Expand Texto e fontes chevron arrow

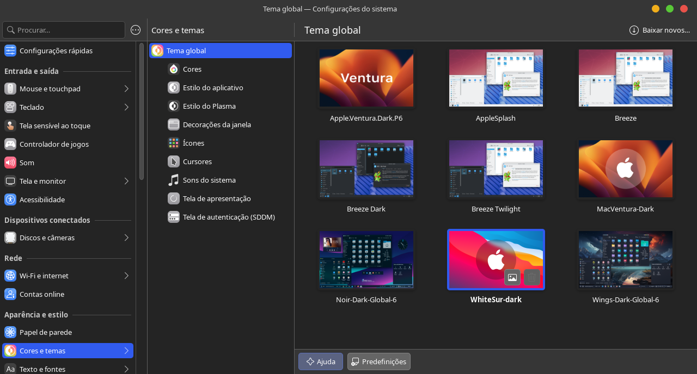pyautogui.click(x=126, y=369)
